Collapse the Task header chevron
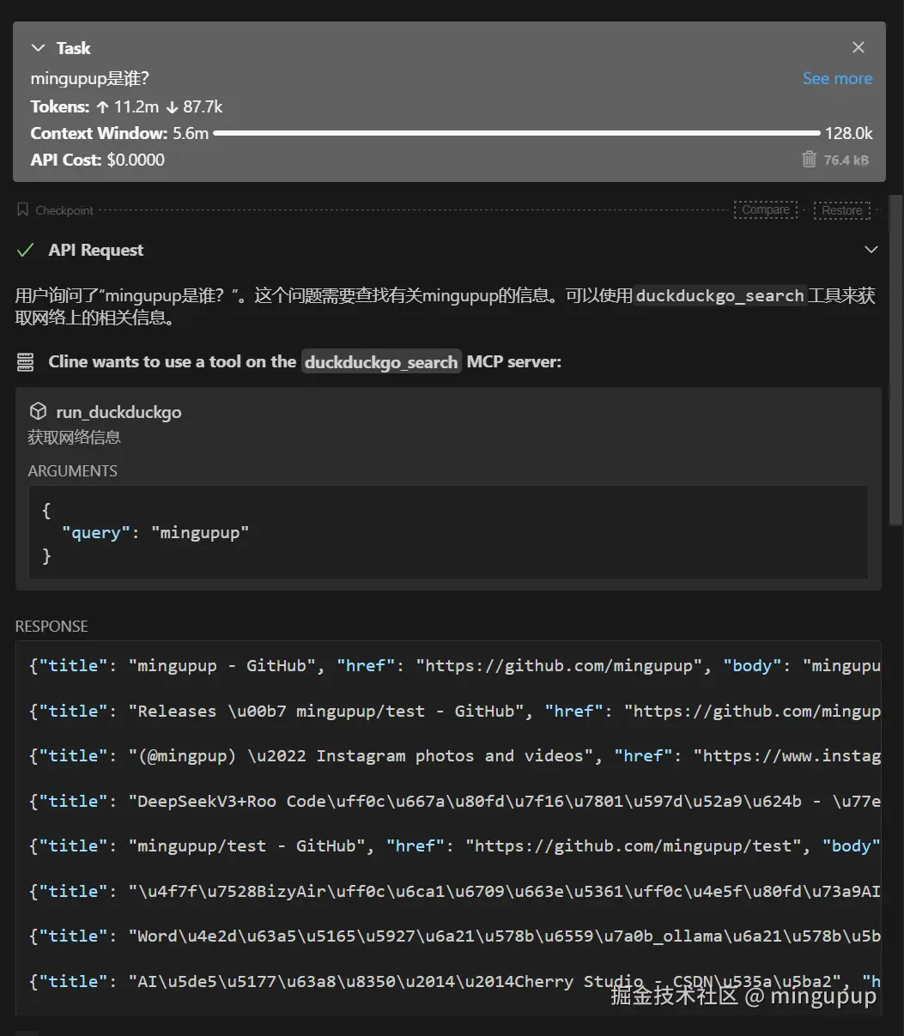904x1036 pixels. click(x=38, y=48)
